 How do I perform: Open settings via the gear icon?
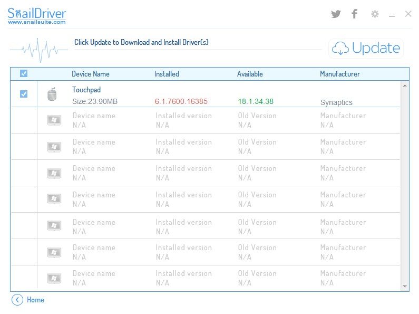(x=375, y=14)
